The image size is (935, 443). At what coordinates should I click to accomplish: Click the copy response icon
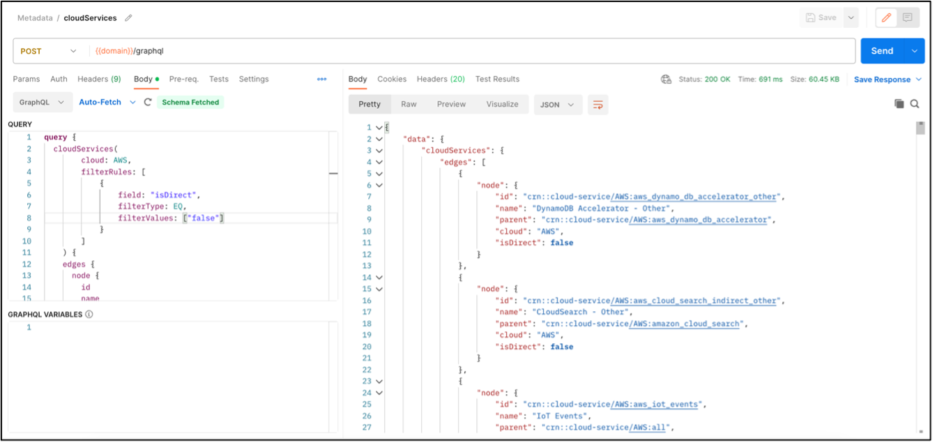tap(899, 104)
